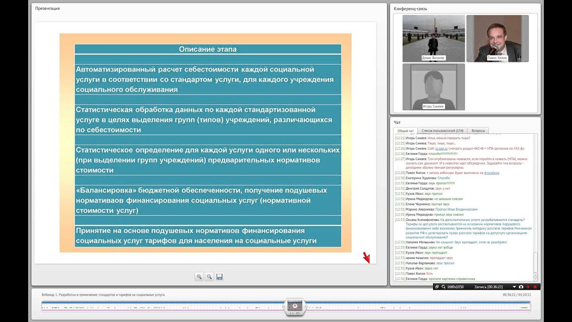This screenshot has width=572, height=322.
Task: Pause the screen recording with the red pause button
Action: coord(528,287)
